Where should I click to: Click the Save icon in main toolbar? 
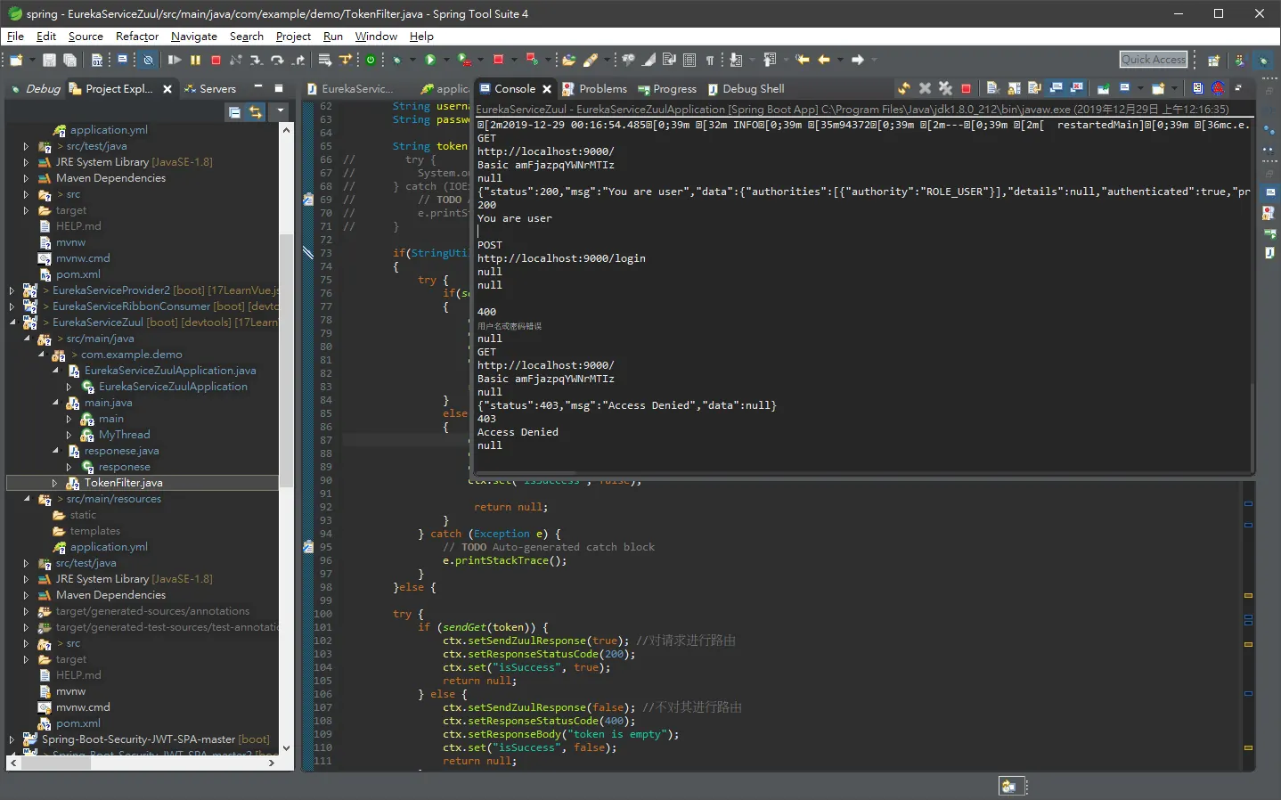coord(50,60)
